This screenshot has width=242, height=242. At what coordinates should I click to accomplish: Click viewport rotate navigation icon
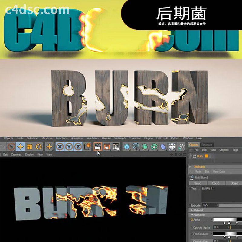[x=180, y=155]
